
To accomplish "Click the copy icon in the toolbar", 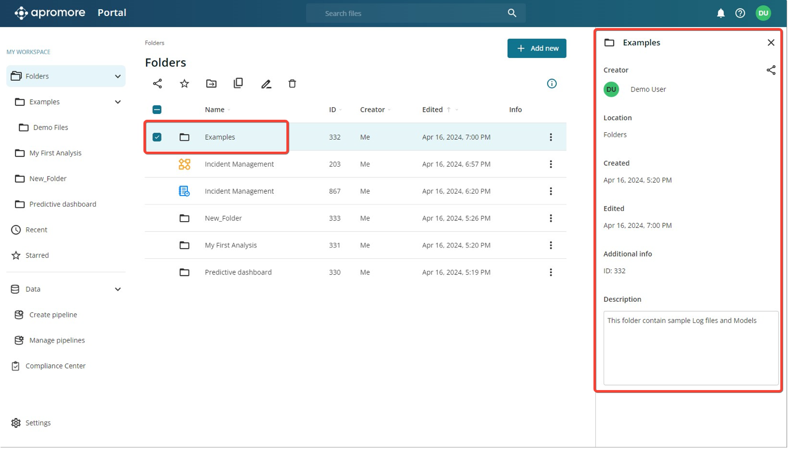I will 238,83.
